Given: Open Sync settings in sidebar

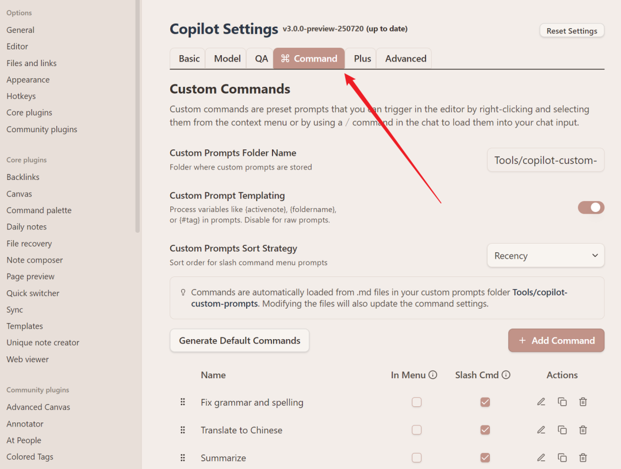Looking at the screenshot, I should click(14, 310).
